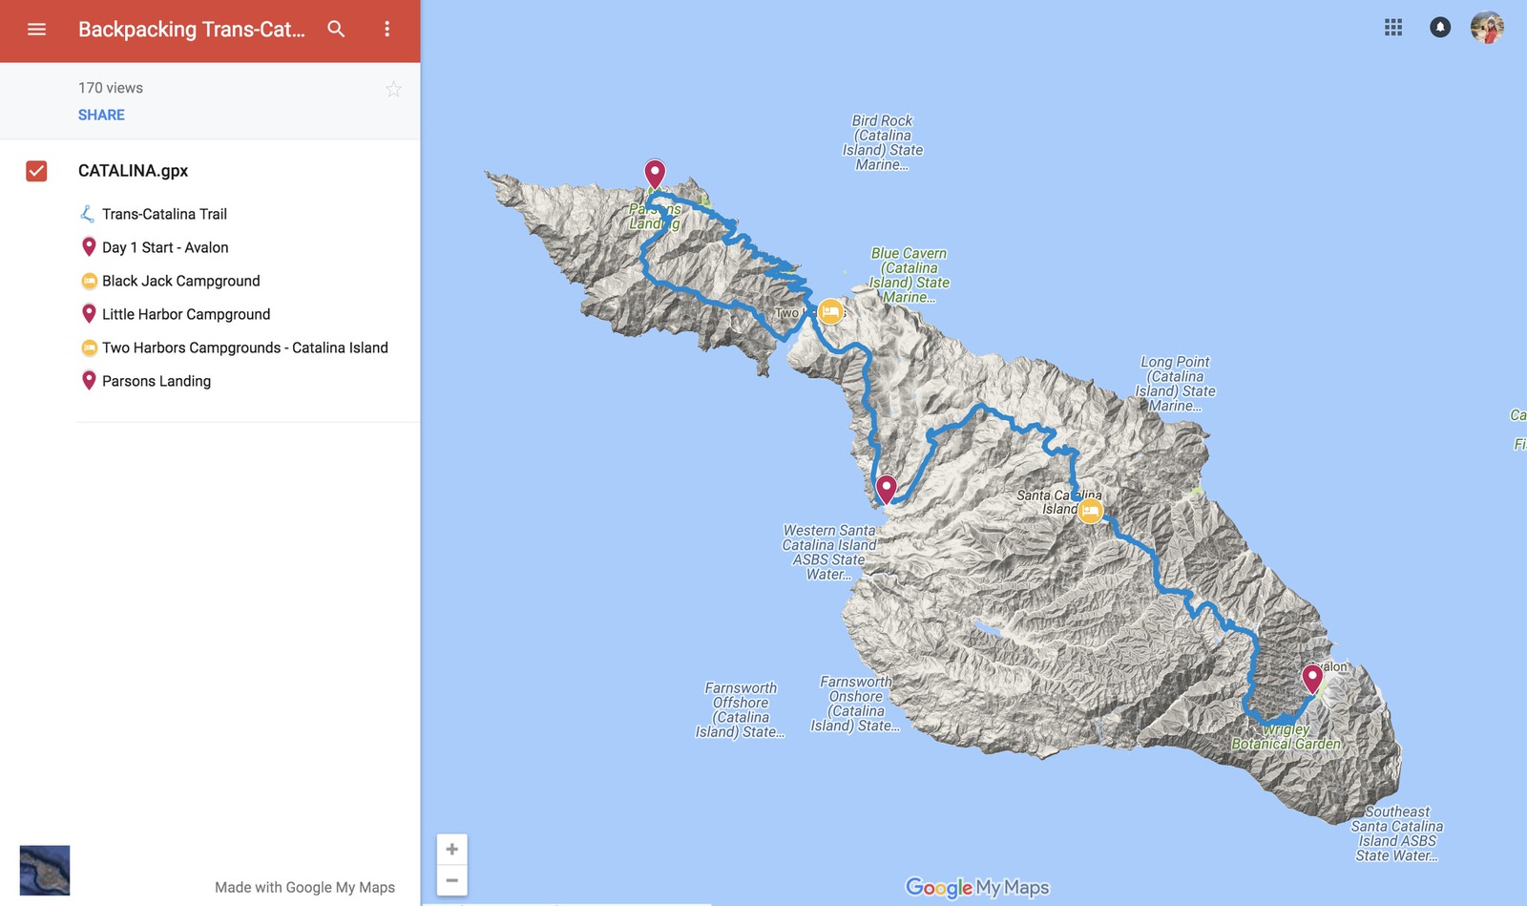Screen dimensions: 1527x906
Task: Open the three-dot more options menu
Action: pos(387,30)
